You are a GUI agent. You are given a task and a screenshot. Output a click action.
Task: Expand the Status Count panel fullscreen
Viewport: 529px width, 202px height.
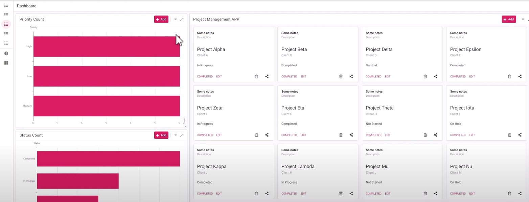(x=182, y=135)
